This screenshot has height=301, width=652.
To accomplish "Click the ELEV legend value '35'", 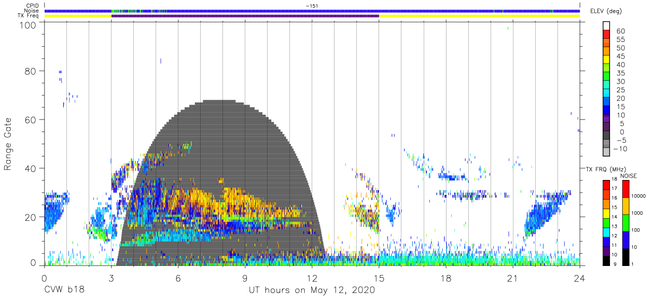I will pos(620,73).
